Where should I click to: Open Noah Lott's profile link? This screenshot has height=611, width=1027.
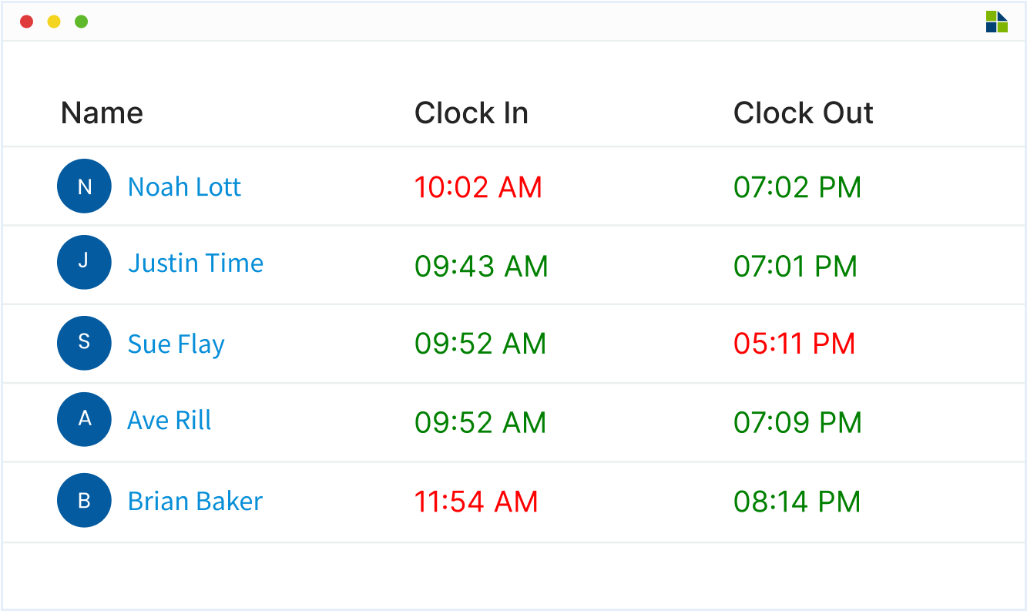(184, 186)
